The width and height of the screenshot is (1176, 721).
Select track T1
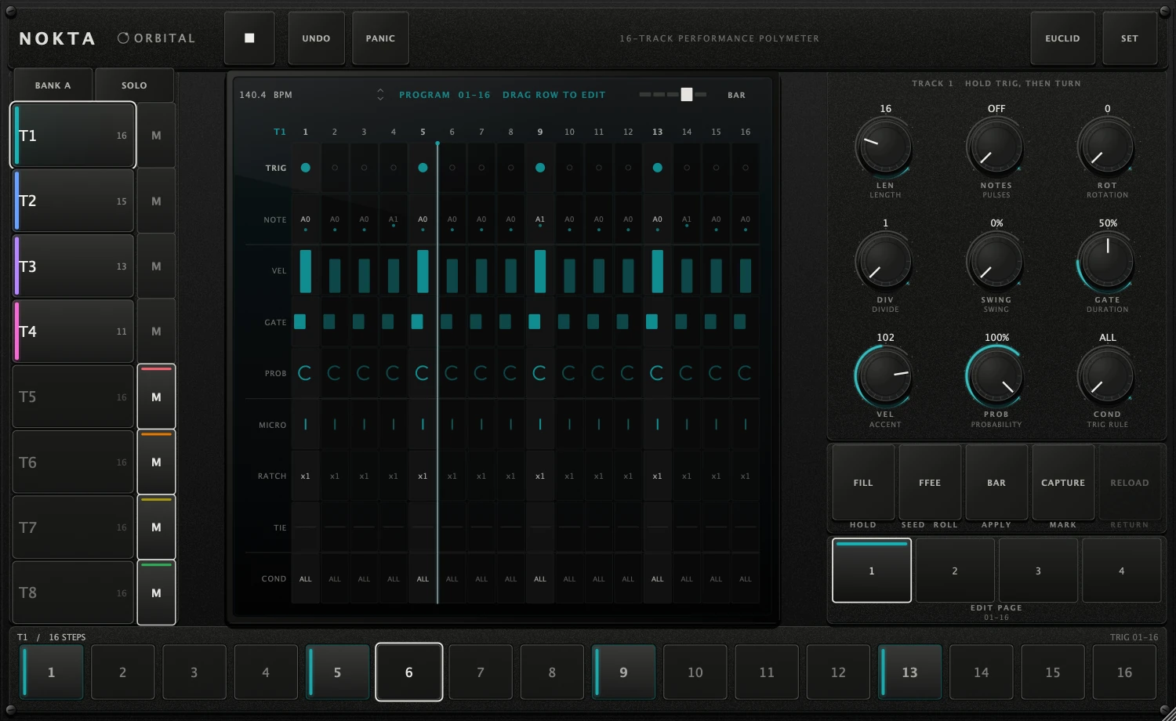tap(73, 135)
